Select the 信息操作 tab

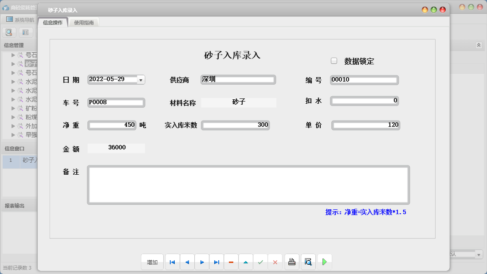pos(53,21)
